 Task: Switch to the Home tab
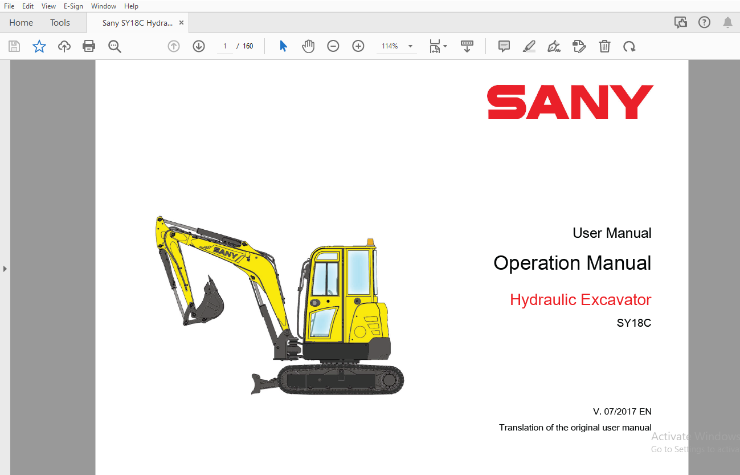[x=21, y=23]
